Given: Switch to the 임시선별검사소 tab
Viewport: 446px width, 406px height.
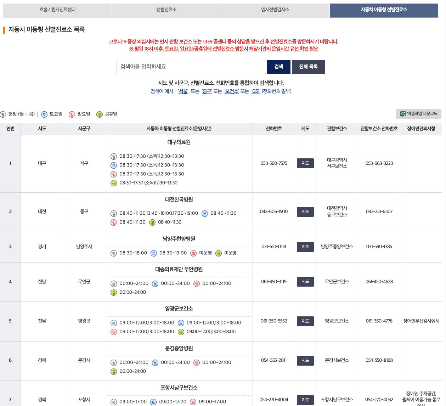Looking at the screenshot, I should click(275, 10).
